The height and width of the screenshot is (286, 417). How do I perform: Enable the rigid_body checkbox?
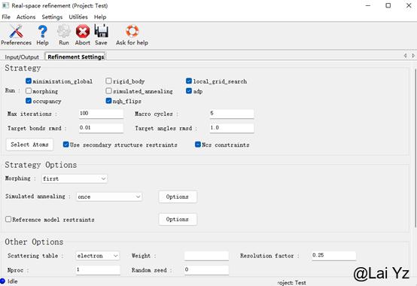click(108, 81)
